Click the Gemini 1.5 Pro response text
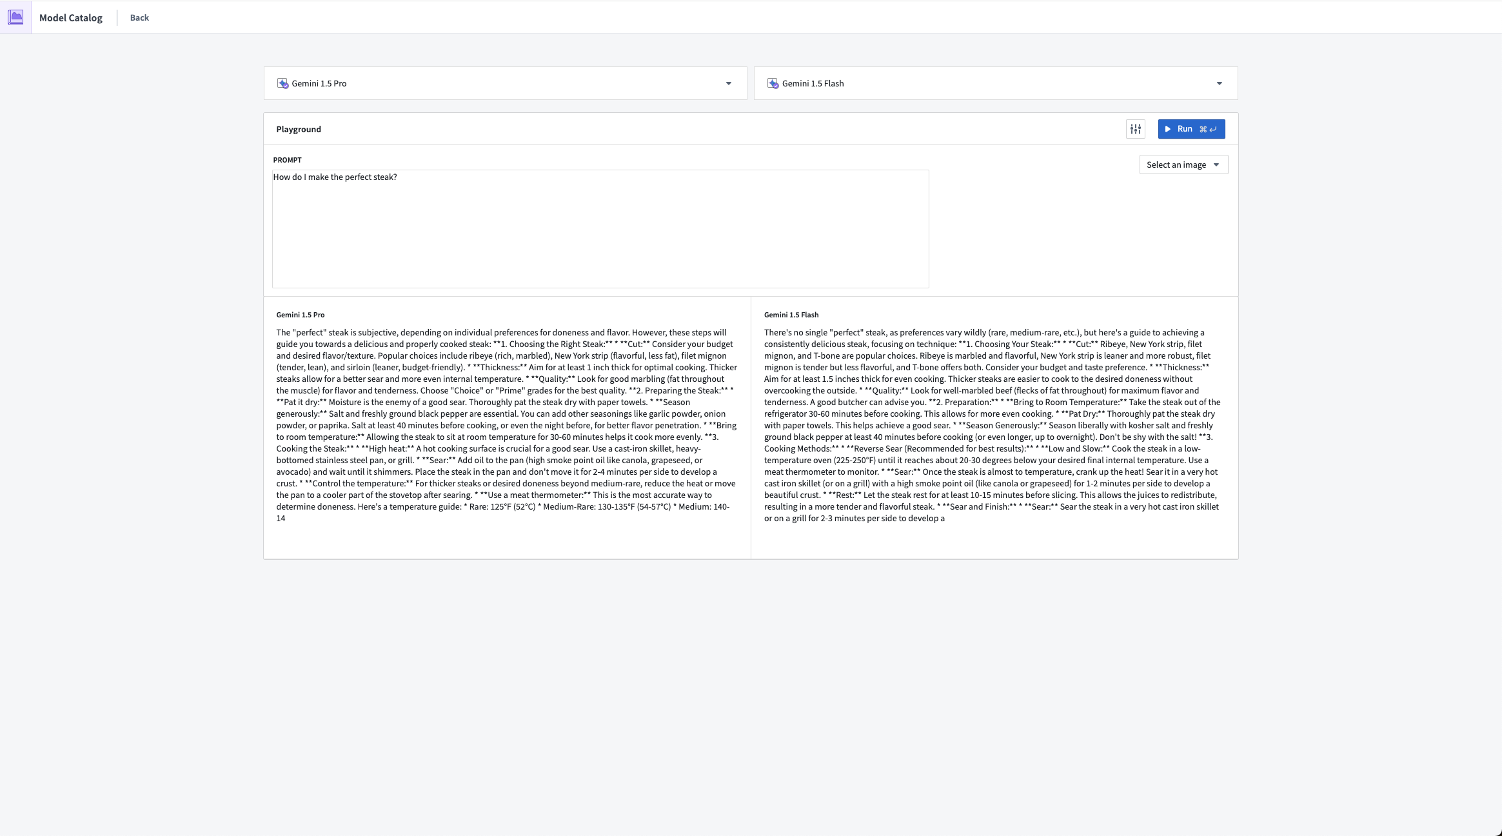This screenshot has width=1502, height=836. (507, 425)
